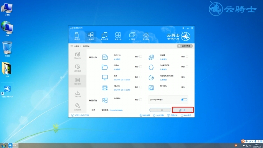Viewport: 263px width, 148px height.
Task: Open QQ交流群 group link
Action: [158, 115]
